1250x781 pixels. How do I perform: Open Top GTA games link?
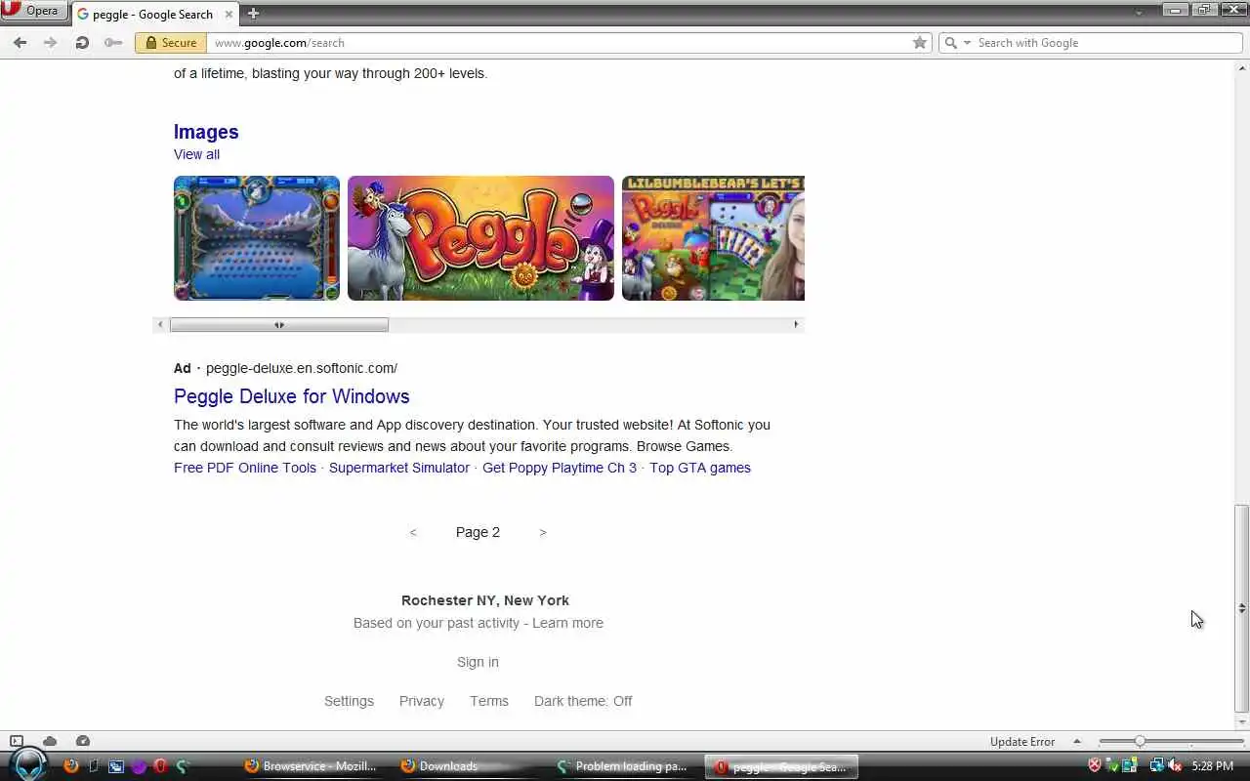(700, 468)
